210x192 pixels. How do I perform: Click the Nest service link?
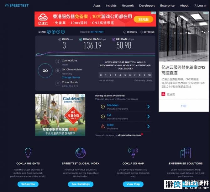[110, 125]
